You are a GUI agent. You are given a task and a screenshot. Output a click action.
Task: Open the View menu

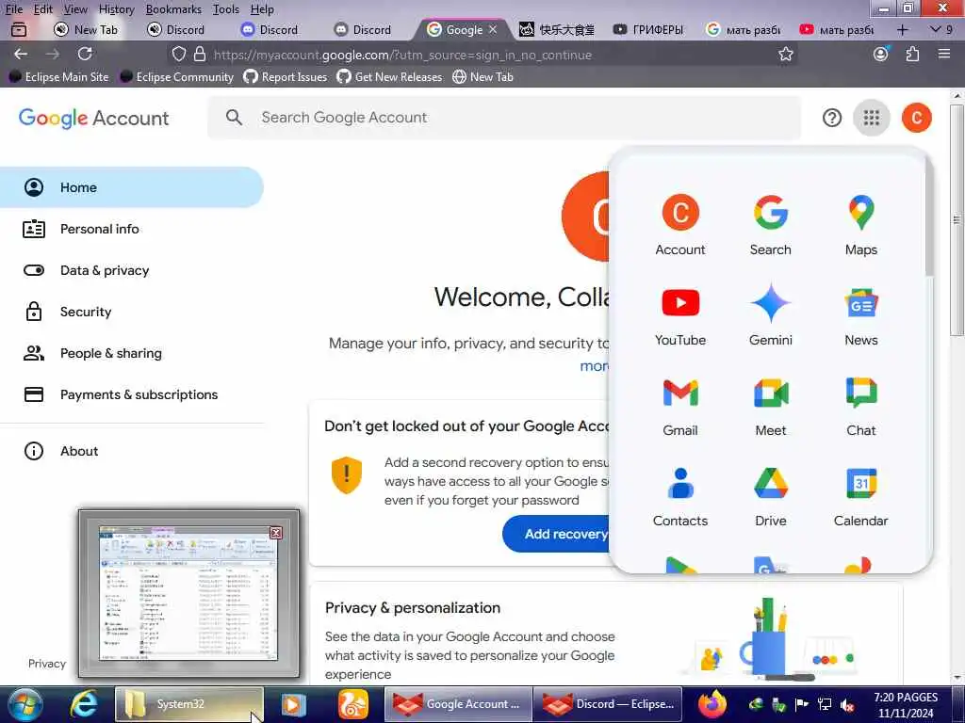(75, 9)
